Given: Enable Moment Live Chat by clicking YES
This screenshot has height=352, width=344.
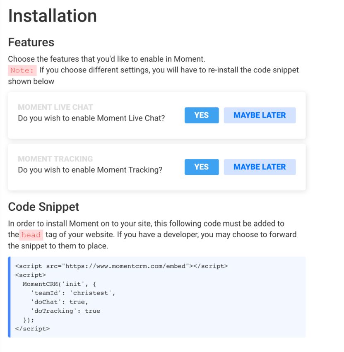Looking at the screenshot, I should (201, 115).
